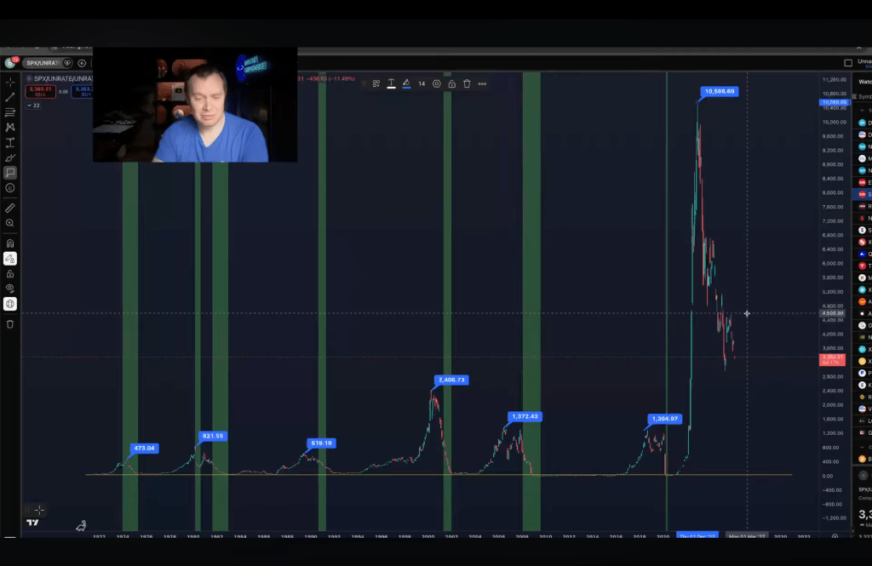Open the emoji icons tool
Viewport: 872px width, 566px height.
point(10,188)
